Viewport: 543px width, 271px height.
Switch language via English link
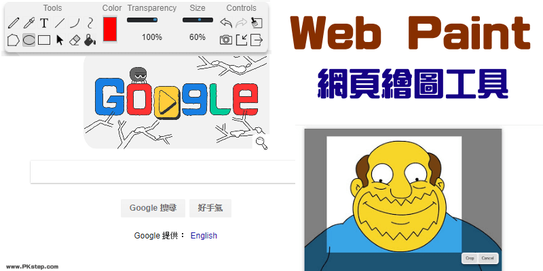click(x=204, y=236)
